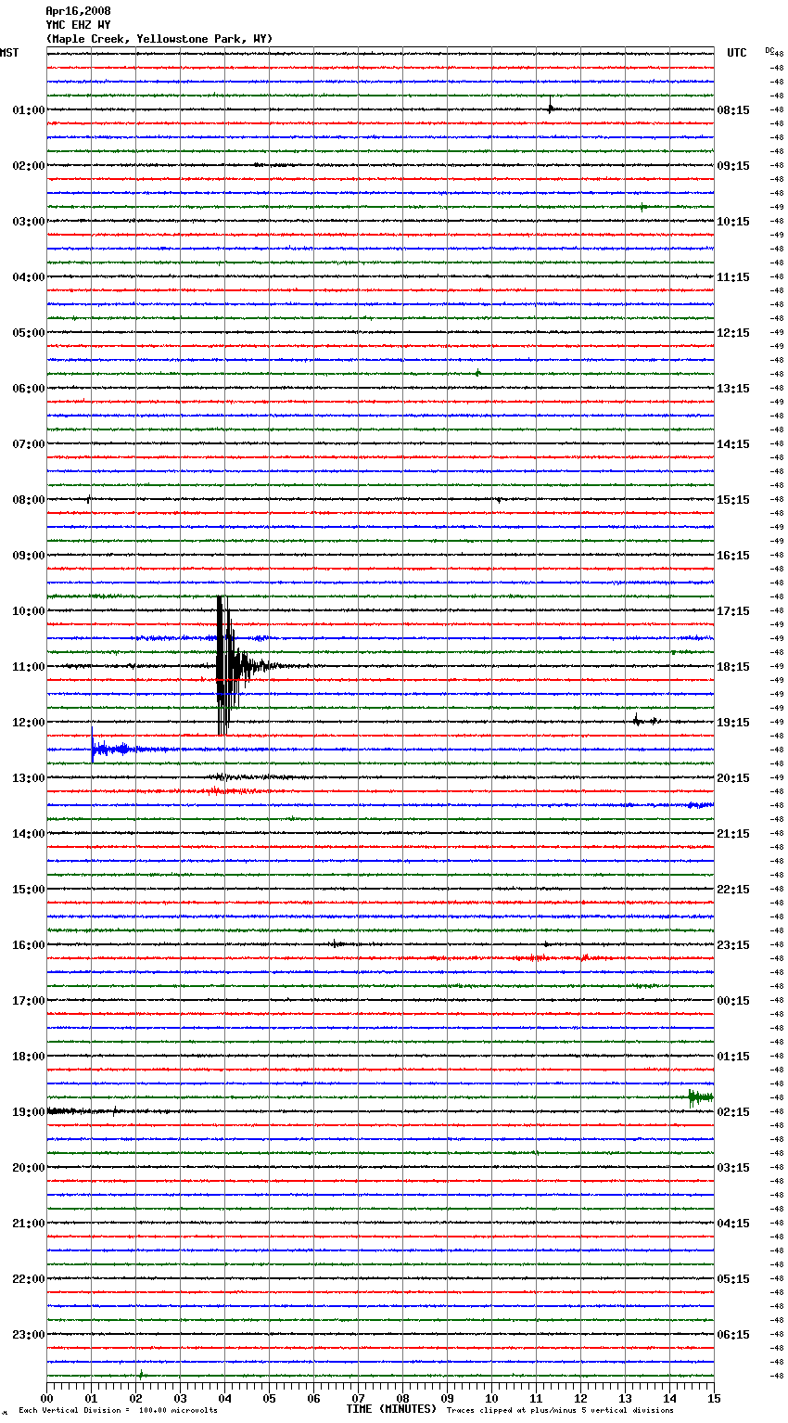Click the Maple Creek, Yellowstone Park location title
This screenshot has width=788, height=1423.
(159, 39)
